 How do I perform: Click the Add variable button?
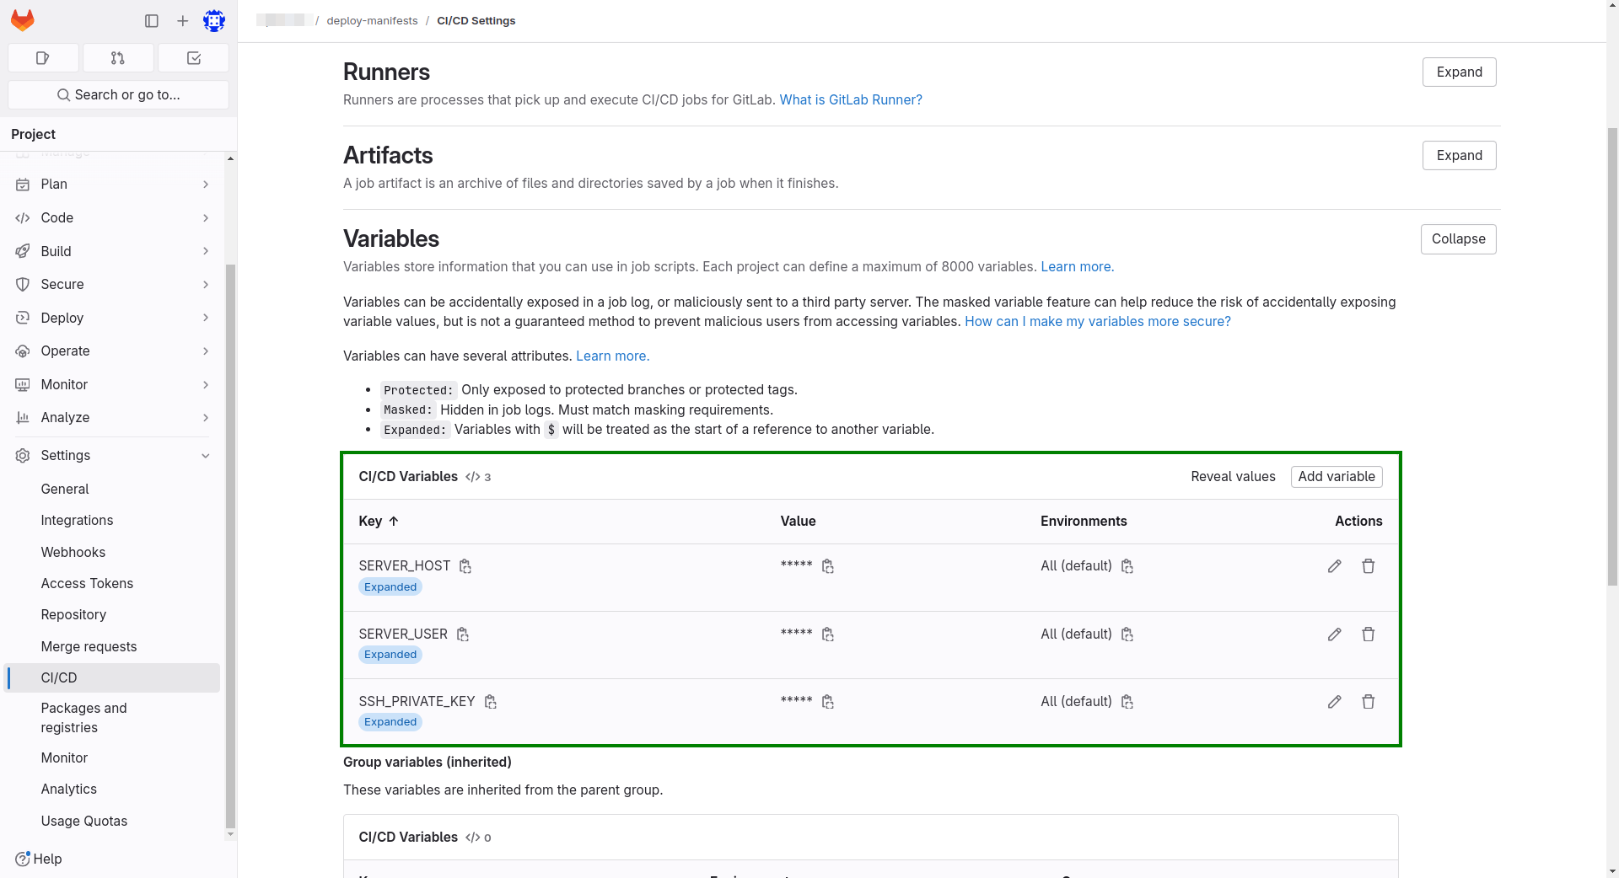(1337, 477)
